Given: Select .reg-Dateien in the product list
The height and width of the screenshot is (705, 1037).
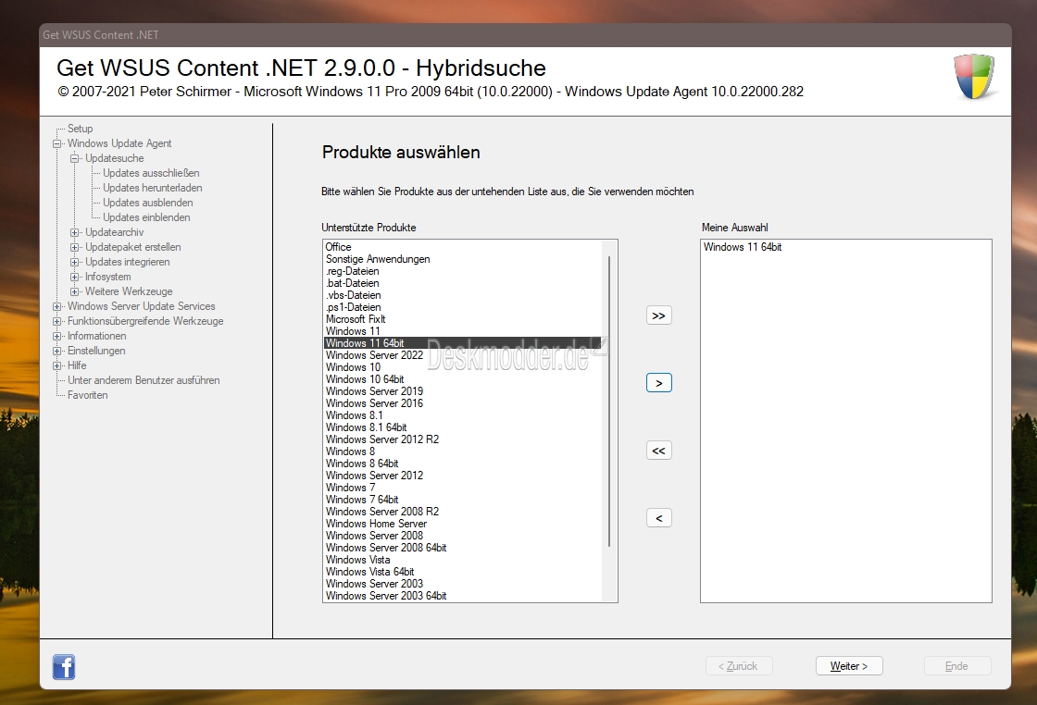Looking at the screenshot, I should tap(463, 271).
